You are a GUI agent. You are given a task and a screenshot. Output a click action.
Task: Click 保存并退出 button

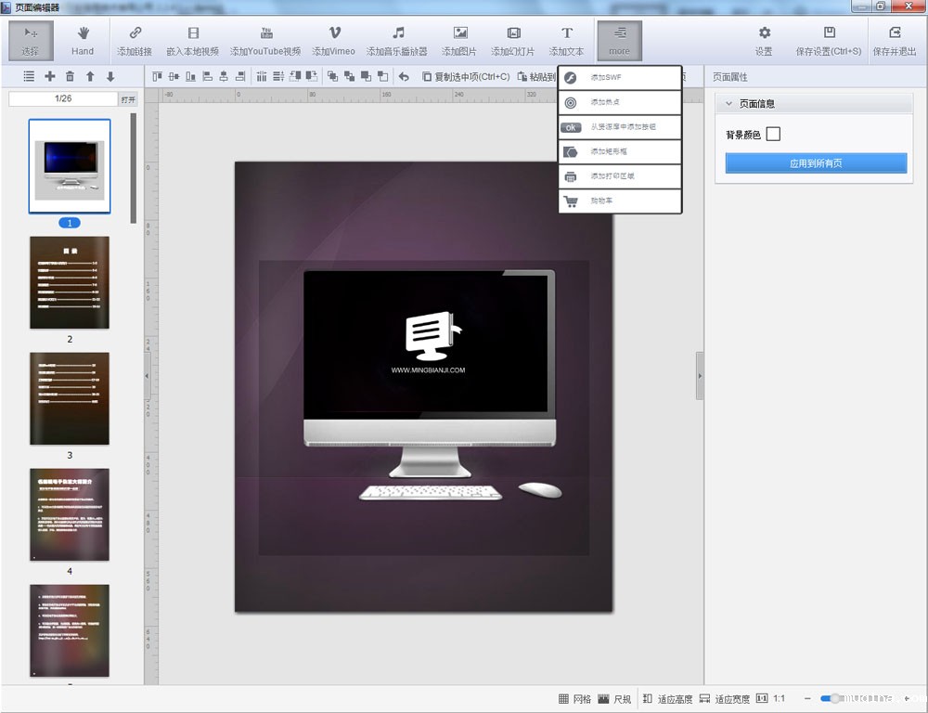pyautogui.click(x=895, y=40)
